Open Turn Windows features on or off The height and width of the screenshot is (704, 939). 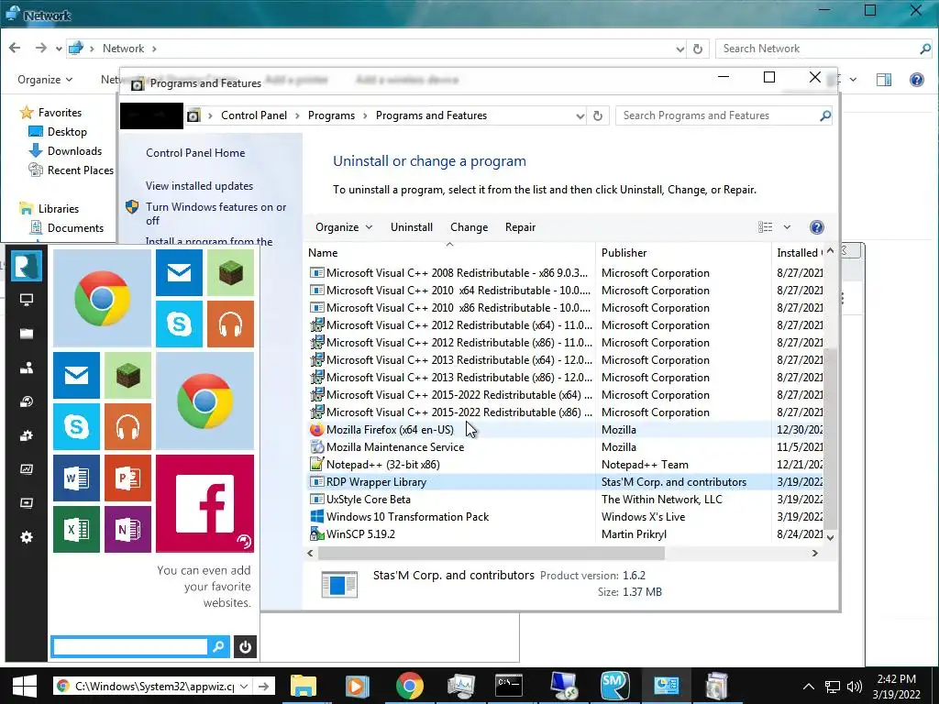(x=215, y=214)
